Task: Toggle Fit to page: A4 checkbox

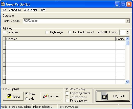Action: [67, 100]
